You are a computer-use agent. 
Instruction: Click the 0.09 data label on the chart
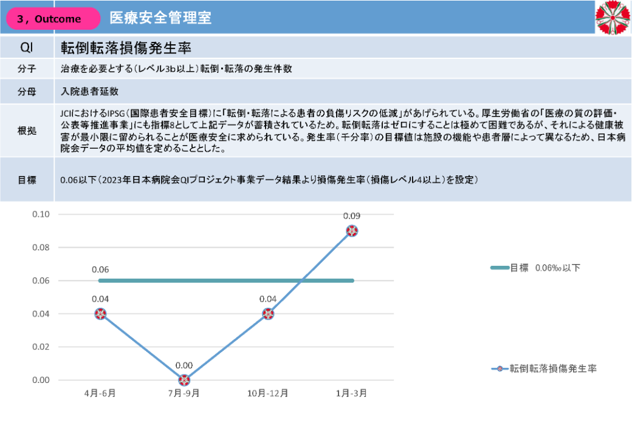coord(352,215)
